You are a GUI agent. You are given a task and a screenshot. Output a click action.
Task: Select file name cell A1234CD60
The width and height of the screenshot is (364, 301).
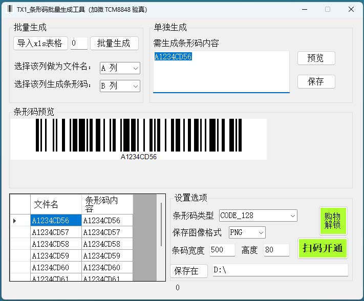point(56,267)
